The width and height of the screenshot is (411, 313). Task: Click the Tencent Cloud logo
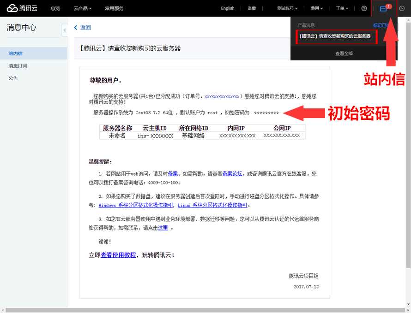tap(22, 8)
